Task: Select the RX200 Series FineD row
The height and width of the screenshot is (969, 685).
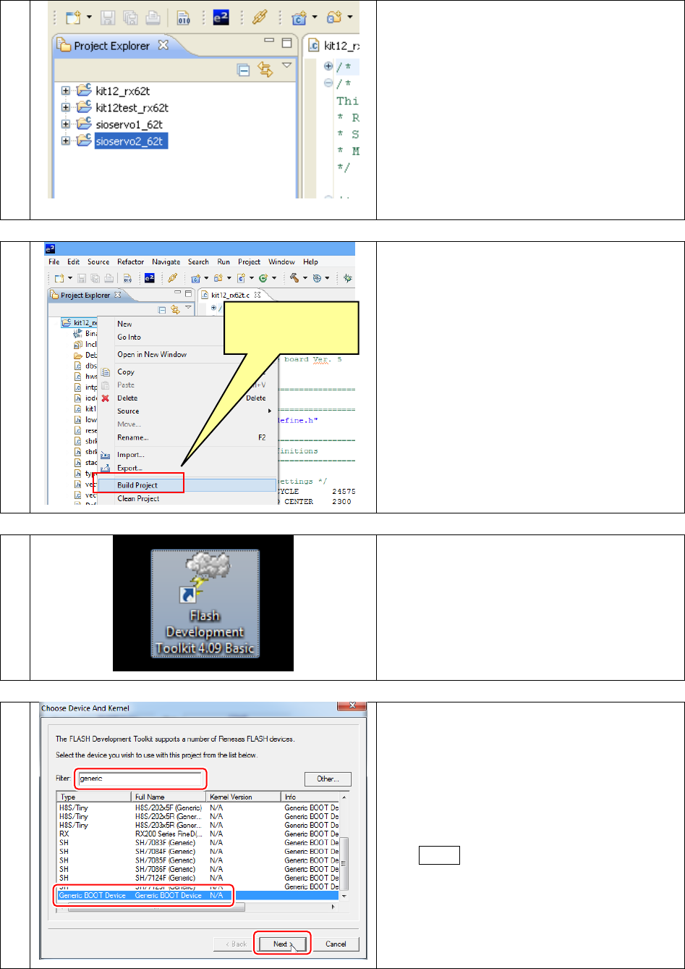Action: tap(197, 833)
